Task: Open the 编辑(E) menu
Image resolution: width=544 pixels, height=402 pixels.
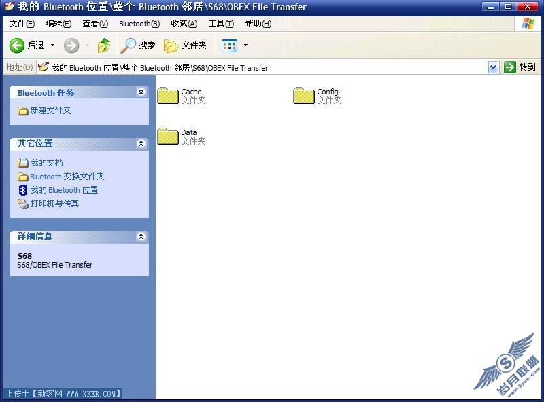Action: coord(58,24)
